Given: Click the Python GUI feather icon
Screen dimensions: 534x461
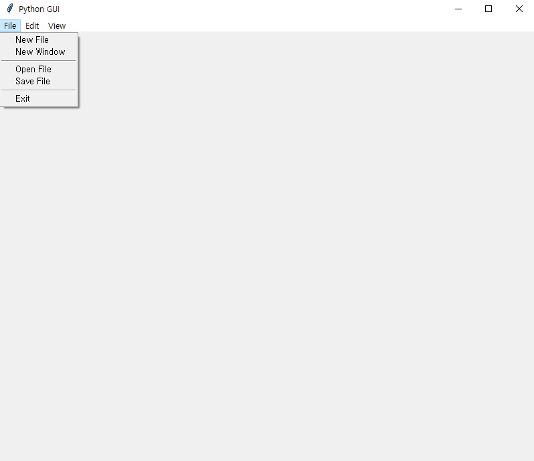Looking at the screenshot, I should (x=10, y=9).
